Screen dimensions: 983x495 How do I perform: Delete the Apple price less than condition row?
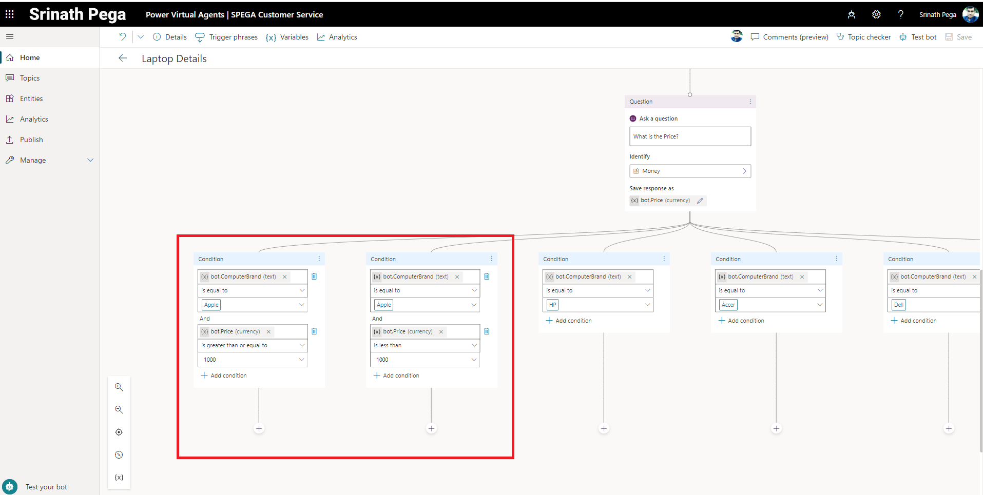click(487, 331)
